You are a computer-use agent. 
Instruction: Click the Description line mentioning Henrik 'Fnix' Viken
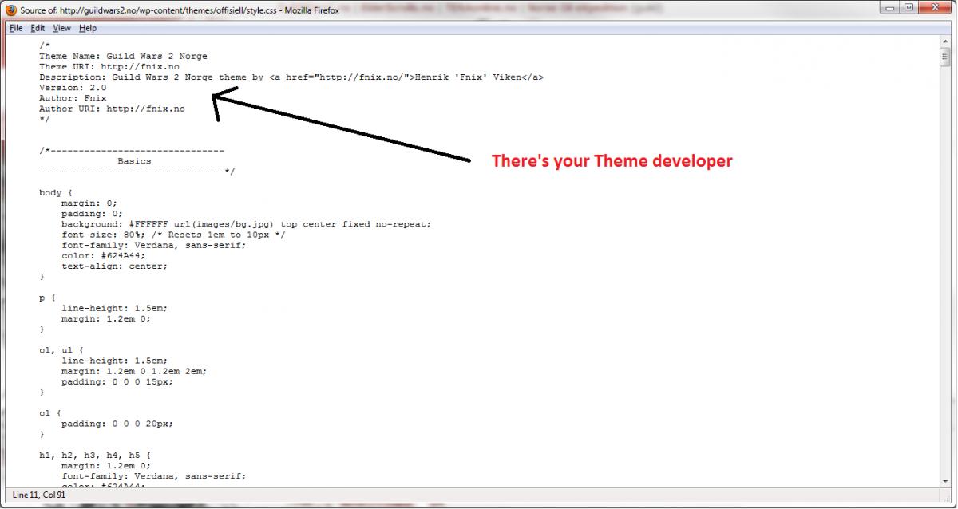click(291, 77)
